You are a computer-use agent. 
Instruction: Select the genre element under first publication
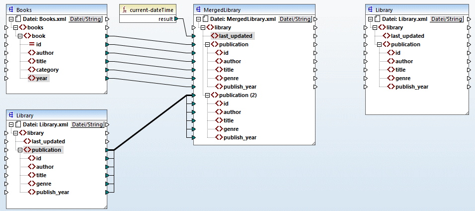pos(231,78)
